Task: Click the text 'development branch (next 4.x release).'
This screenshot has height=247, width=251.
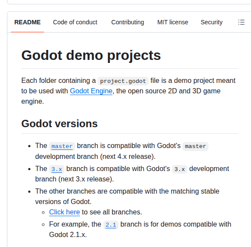Action: coord(95,156)
